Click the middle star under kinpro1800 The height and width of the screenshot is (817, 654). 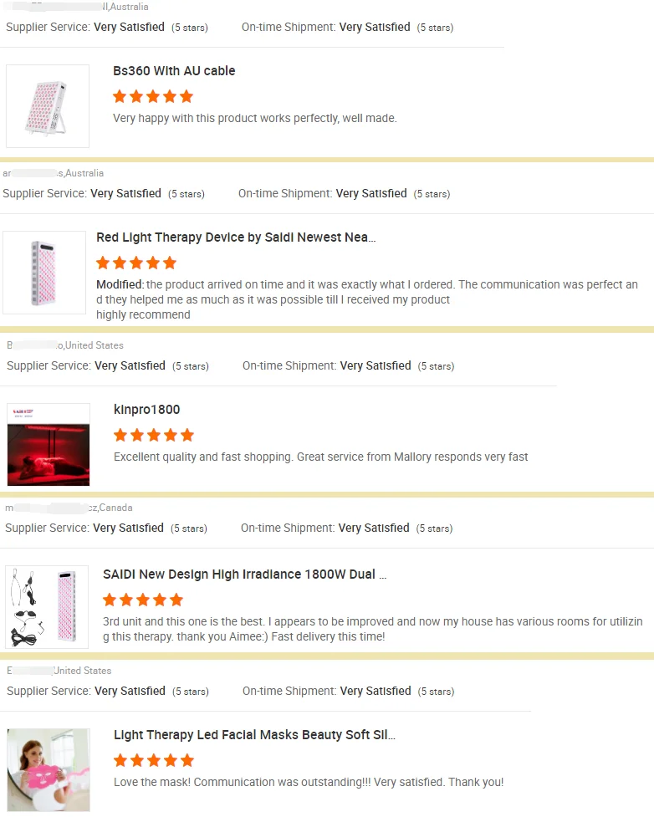coord(154,435)
